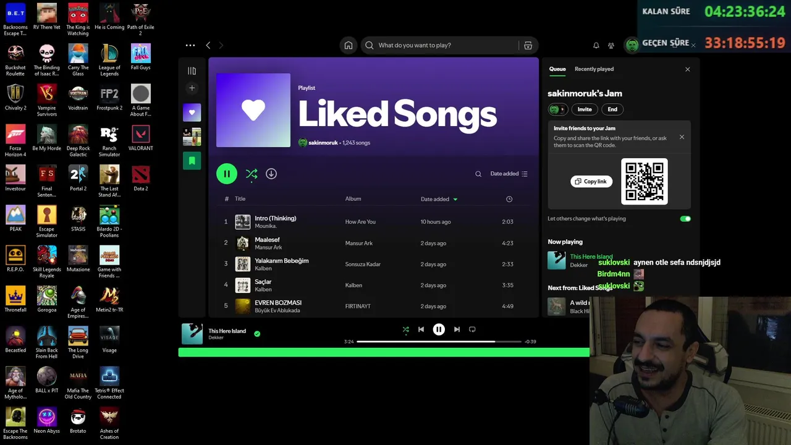Open the notifications bell
This screenshot has height=445, width=791.
click(596, 45)
